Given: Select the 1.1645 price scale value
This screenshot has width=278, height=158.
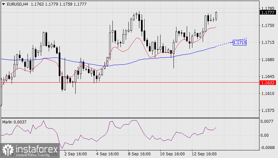Looking at the screenshot, I should tap(268, 77).
